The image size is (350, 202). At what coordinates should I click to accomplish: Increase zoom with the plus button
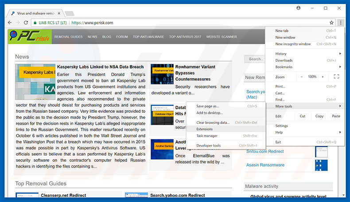[x=323, y=77]
